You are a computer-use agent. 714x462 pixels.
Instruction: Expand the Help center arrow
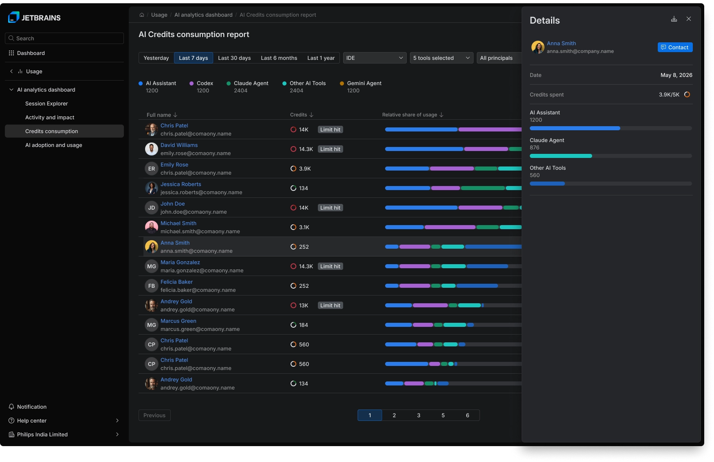pyautogui.click(x=117, y=421)
